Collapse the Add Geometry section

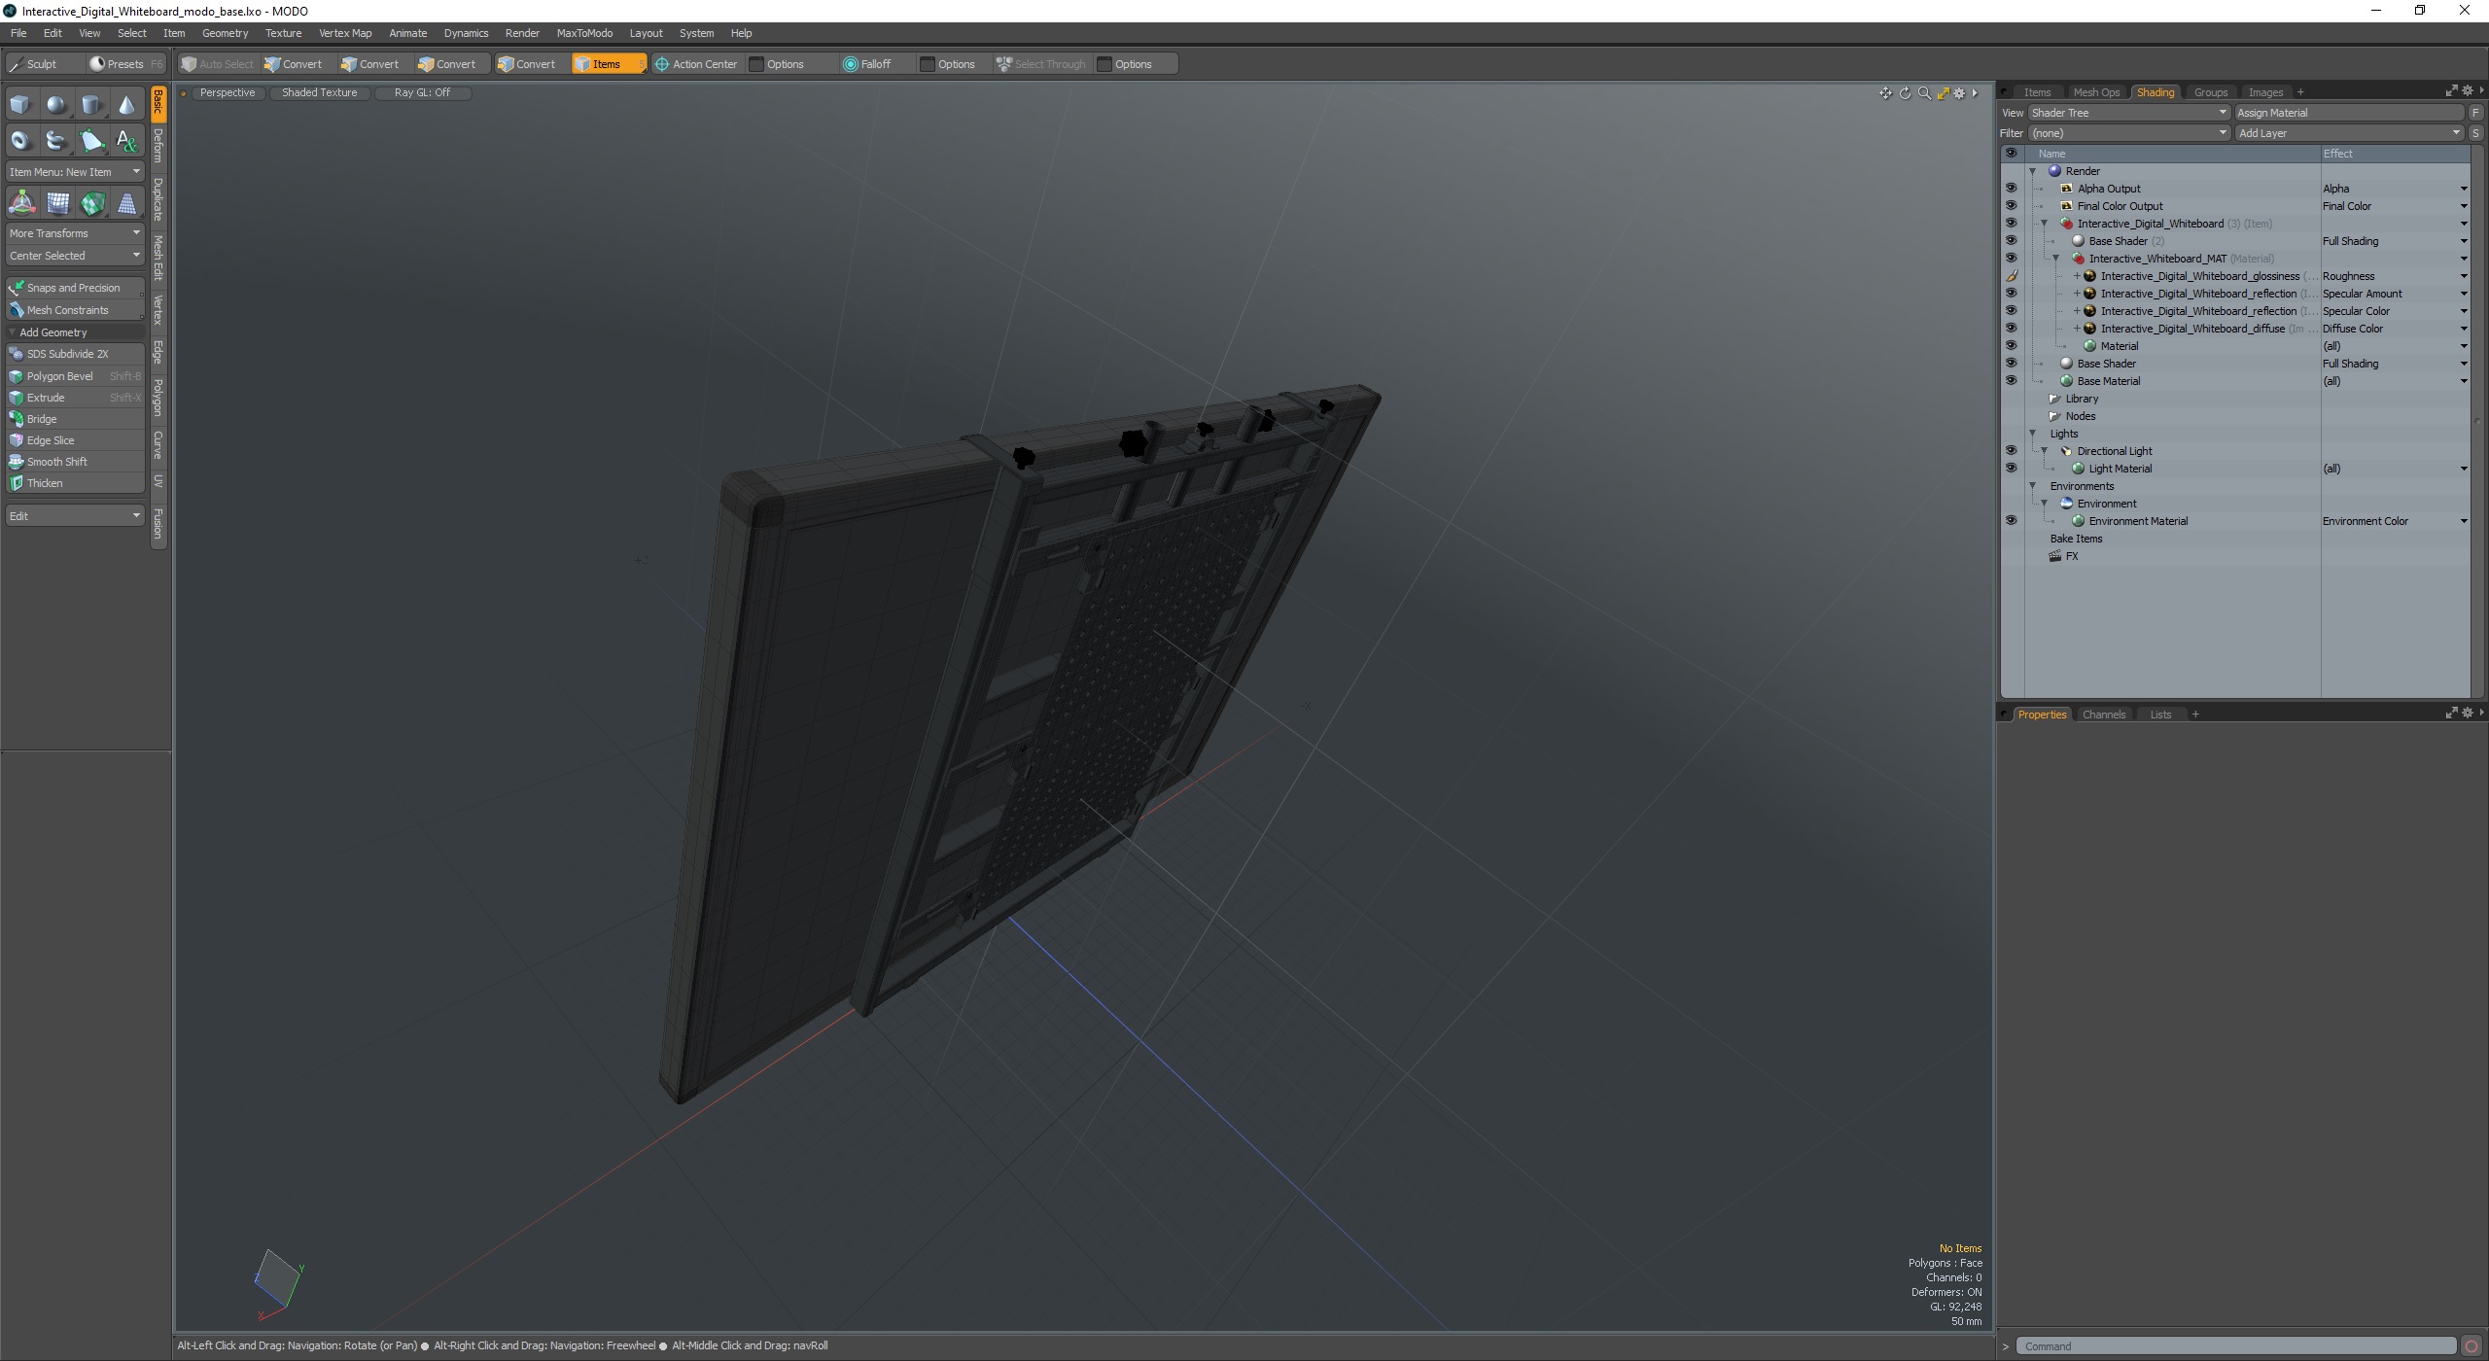pyautogui.click(x=12, y=332)
